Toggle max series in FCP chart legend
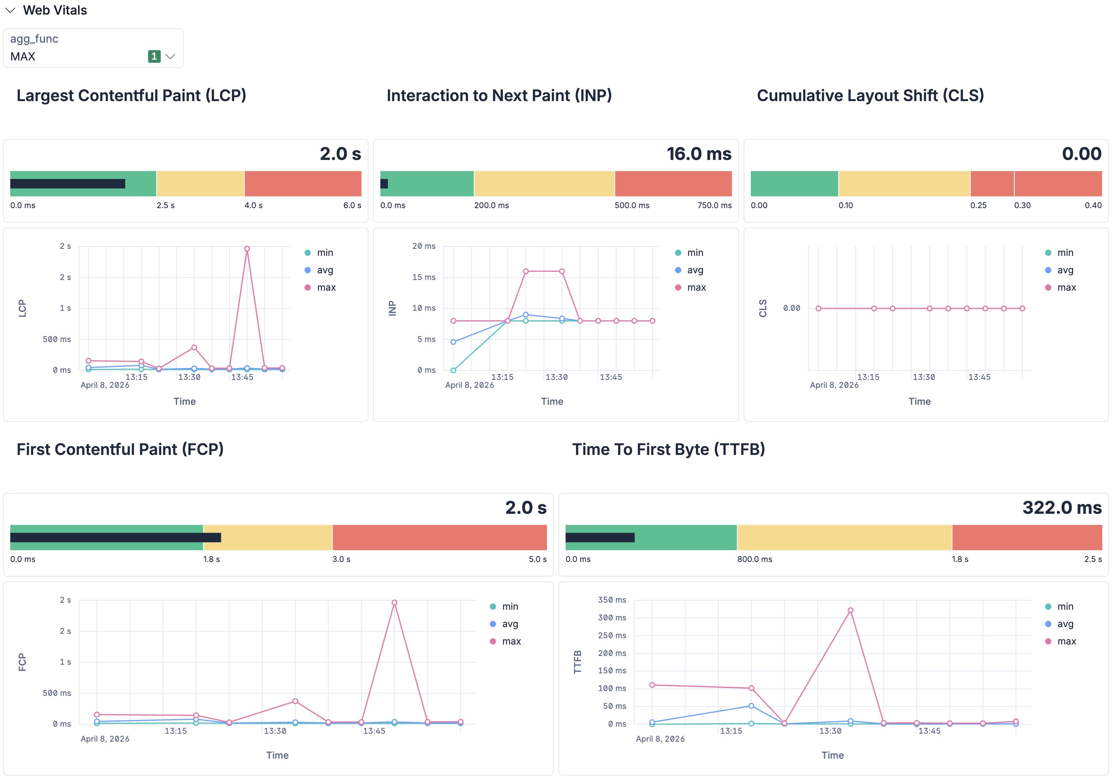The width and height of the screenshot is (1113, 778). [x=505, y=641]
